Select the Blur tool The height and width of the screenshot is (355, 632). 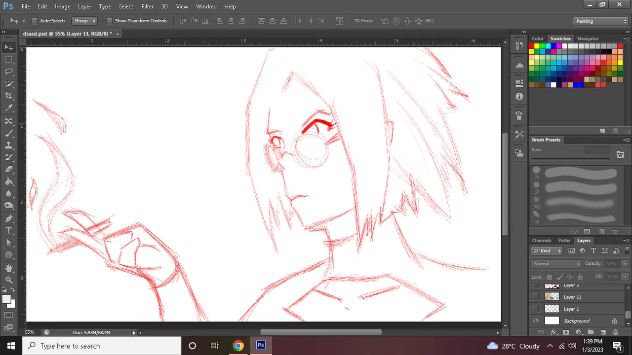pos(9,194)
